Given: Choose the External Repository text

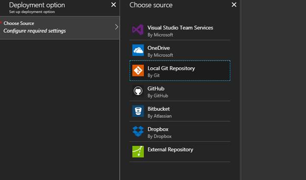Looking at the screenshot, I should [x=170, y=150].
